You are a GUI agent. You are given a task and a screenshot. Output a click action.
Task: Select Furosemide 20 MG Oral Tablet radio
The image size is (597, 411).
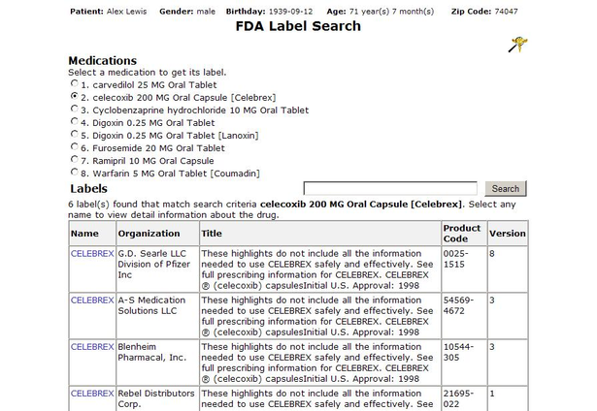[x=74, y=146]
